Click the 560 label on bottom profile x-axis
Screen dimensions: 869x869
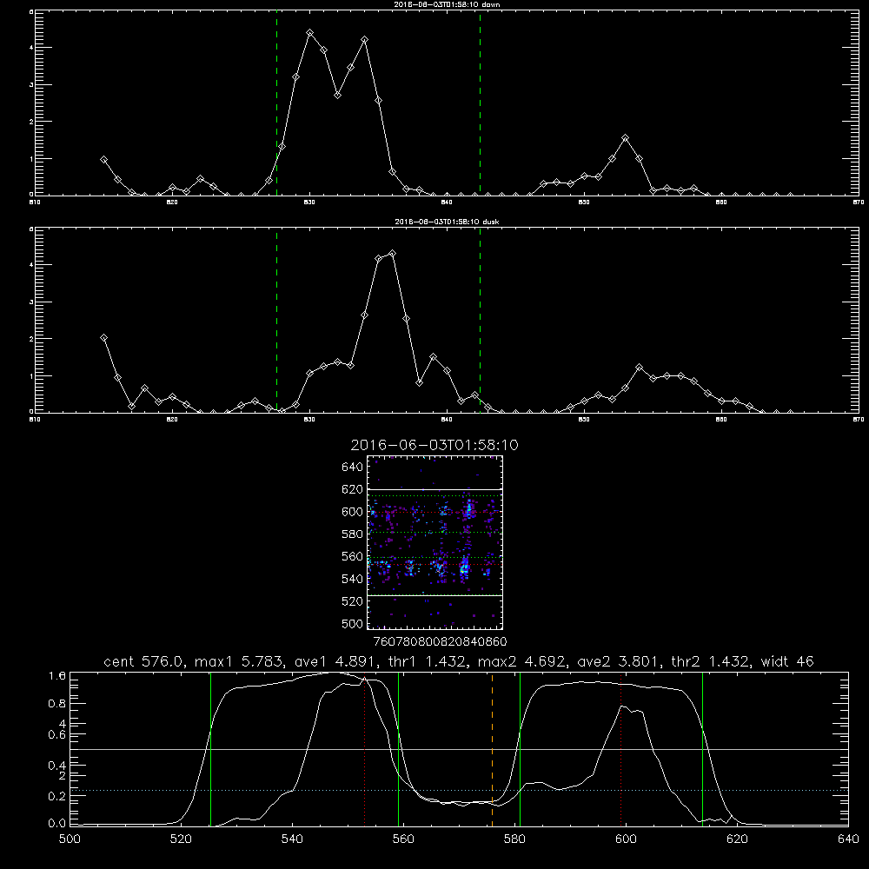(403, 839)
